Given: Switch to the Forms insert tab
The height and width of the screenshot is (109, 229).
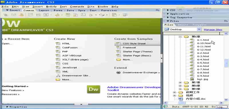Looking at the screenshot, I should (58, 10).
